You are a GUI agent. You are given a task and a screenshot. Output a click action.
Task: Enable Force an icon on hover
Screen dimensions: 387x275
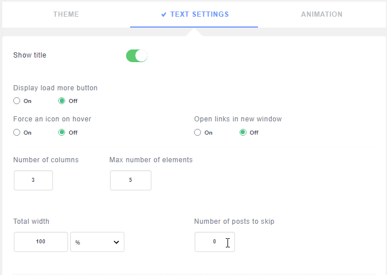[17, 132]
